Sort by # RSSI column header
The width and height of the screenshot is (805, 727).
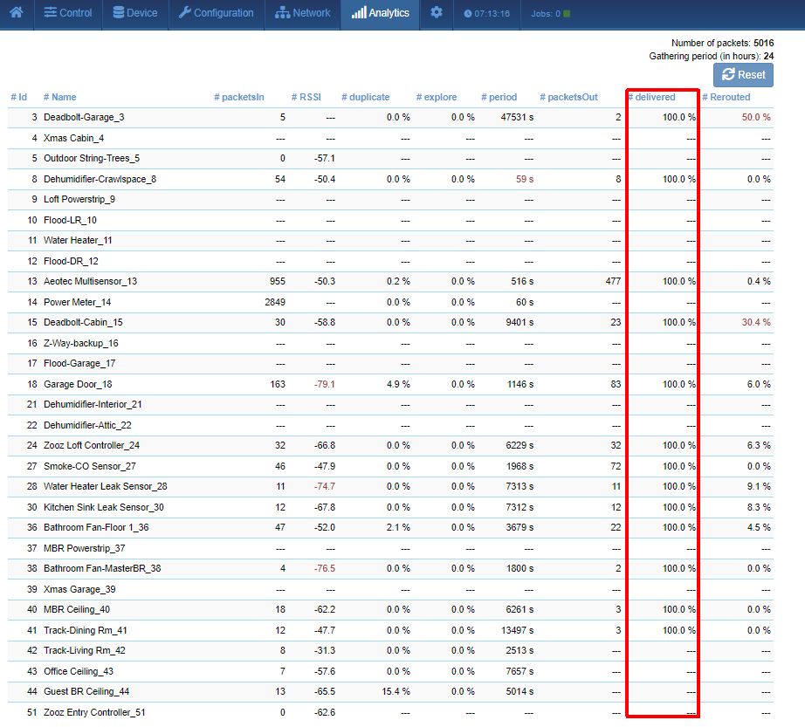point(306,97)
